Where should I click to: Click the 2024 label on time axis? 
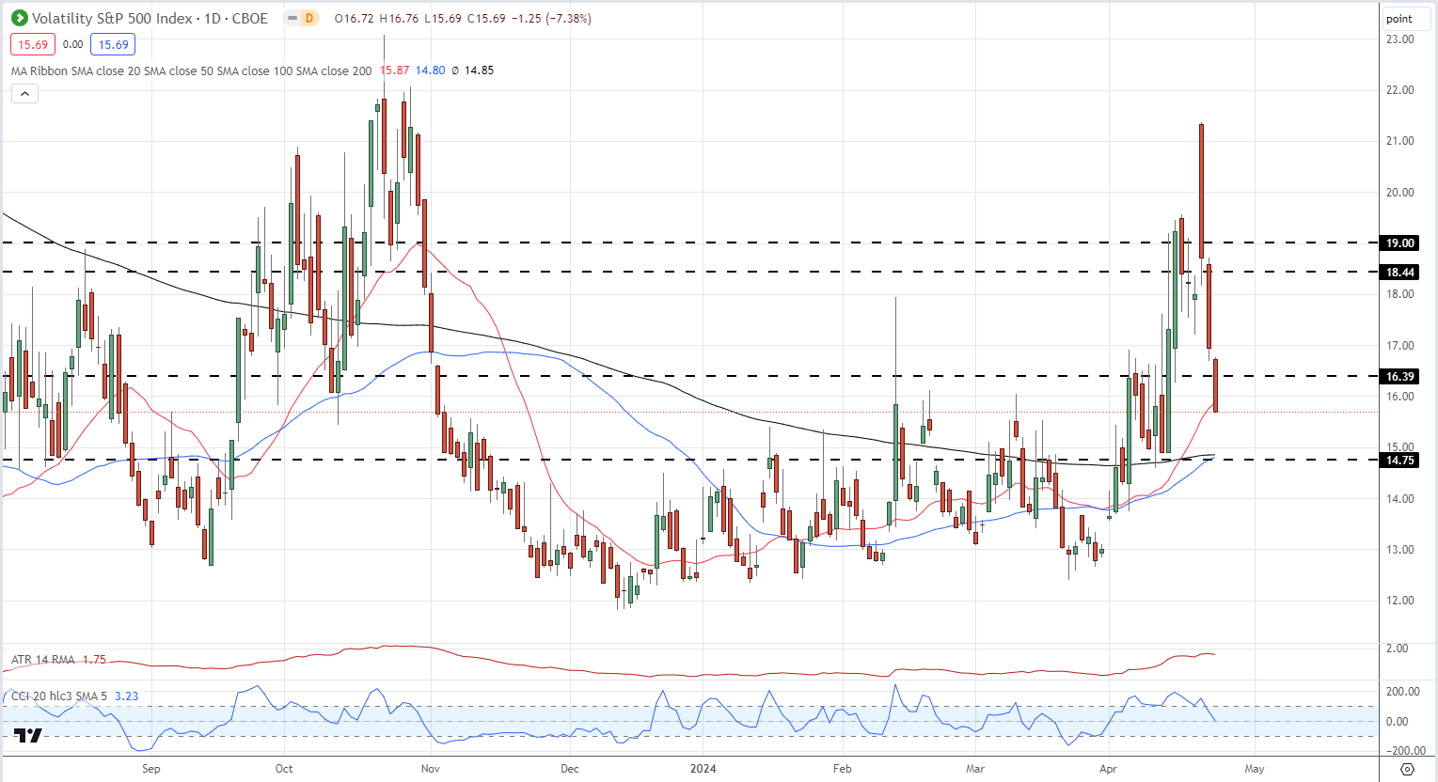(703, 768)
